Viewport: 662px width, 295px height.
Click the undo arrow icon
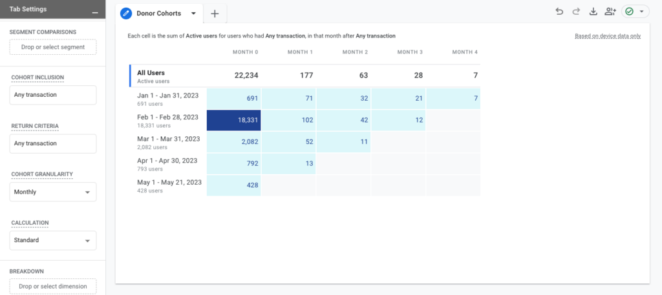[559, 12]
